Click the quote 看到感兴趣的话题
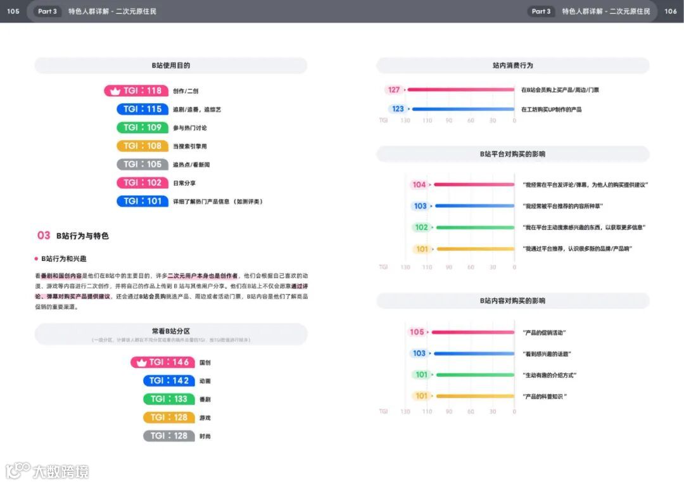This screenshot has height=484, width=684. 547,354
